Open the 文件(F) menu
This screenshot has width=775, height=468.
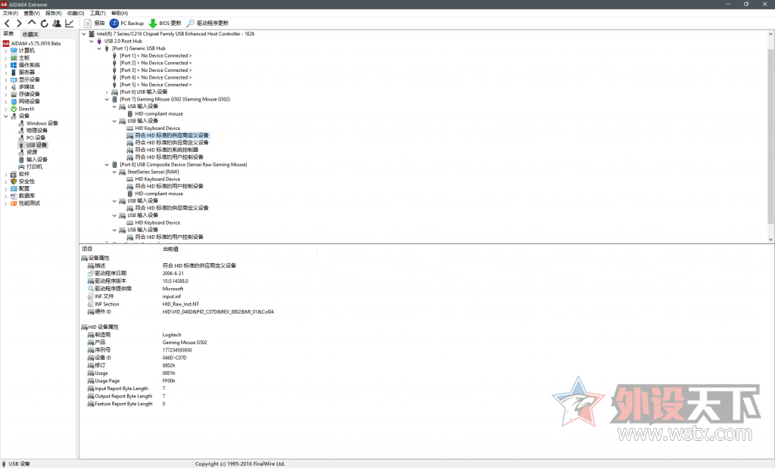[x=11, y=14]
